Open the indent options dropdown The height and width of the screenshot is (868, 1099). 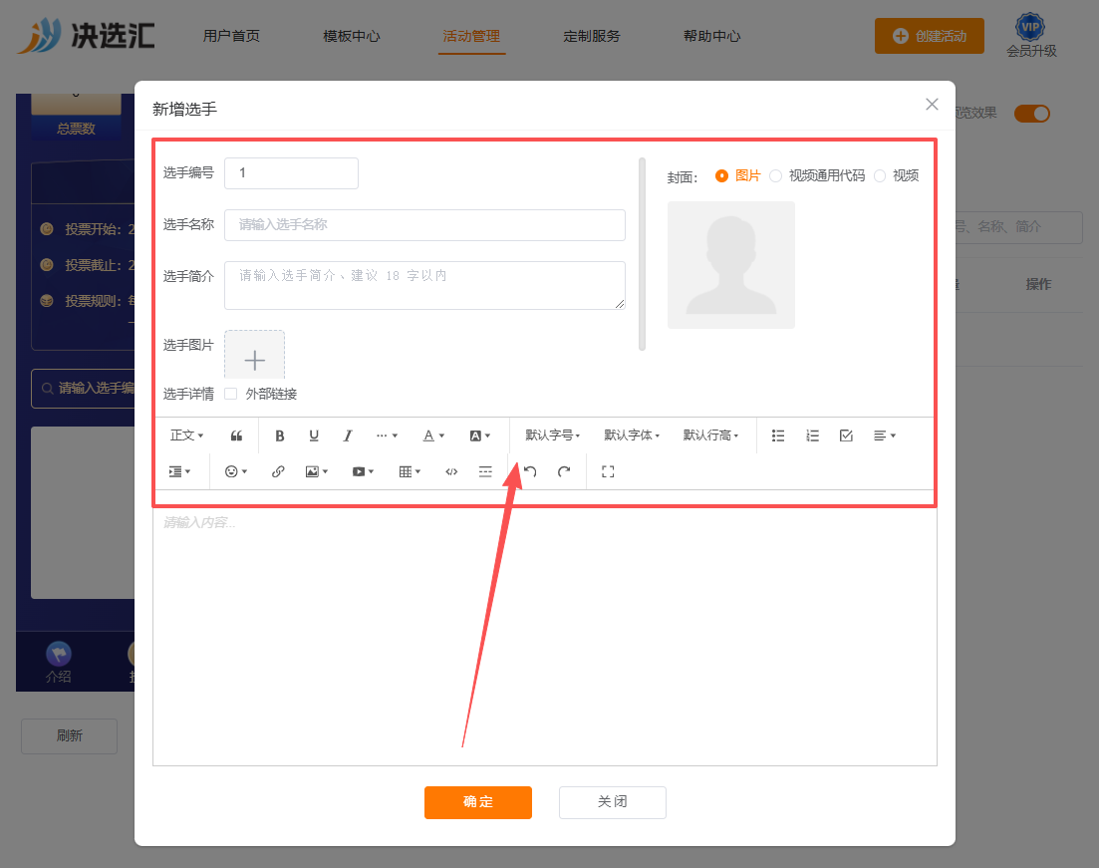tap(179, 471)
